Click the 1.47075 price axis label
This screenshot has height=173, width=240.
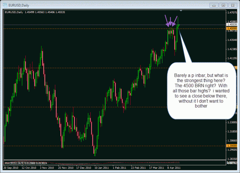click(x=232, y=12)
